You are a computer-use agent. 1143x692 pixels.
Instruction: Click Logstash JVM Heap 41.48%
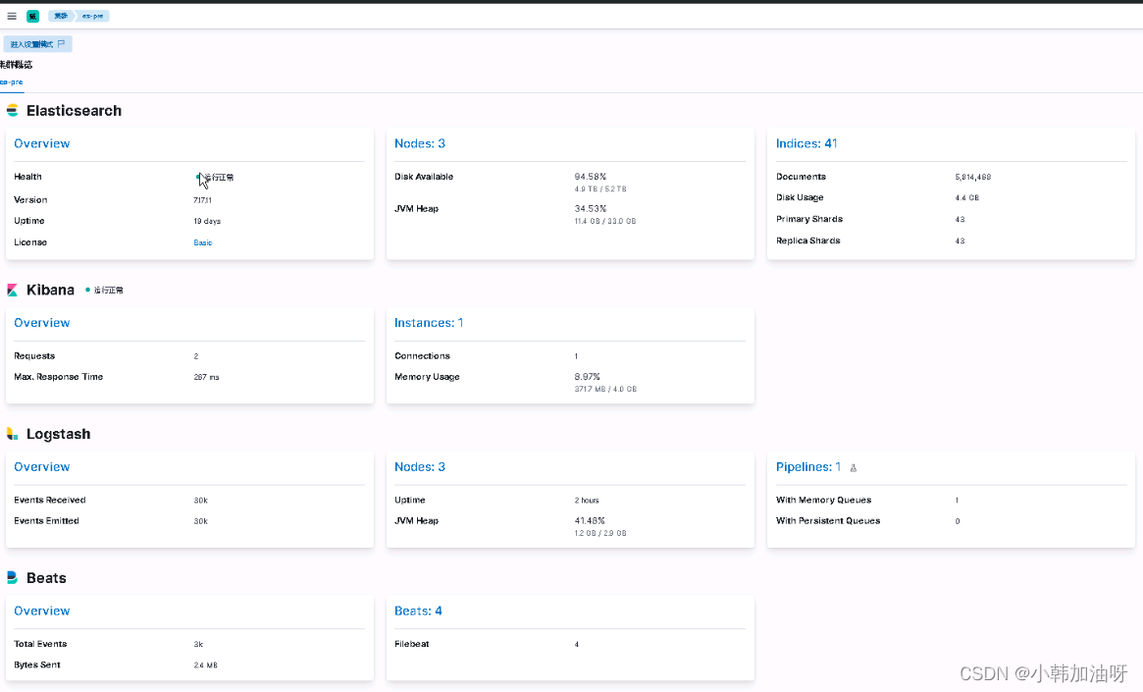tap(590, 520)
